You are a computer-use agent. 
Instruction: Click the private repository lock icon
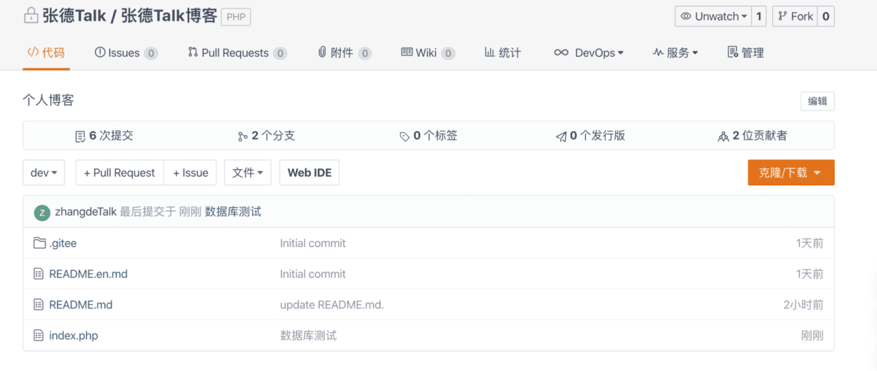(x=31, y=16)
